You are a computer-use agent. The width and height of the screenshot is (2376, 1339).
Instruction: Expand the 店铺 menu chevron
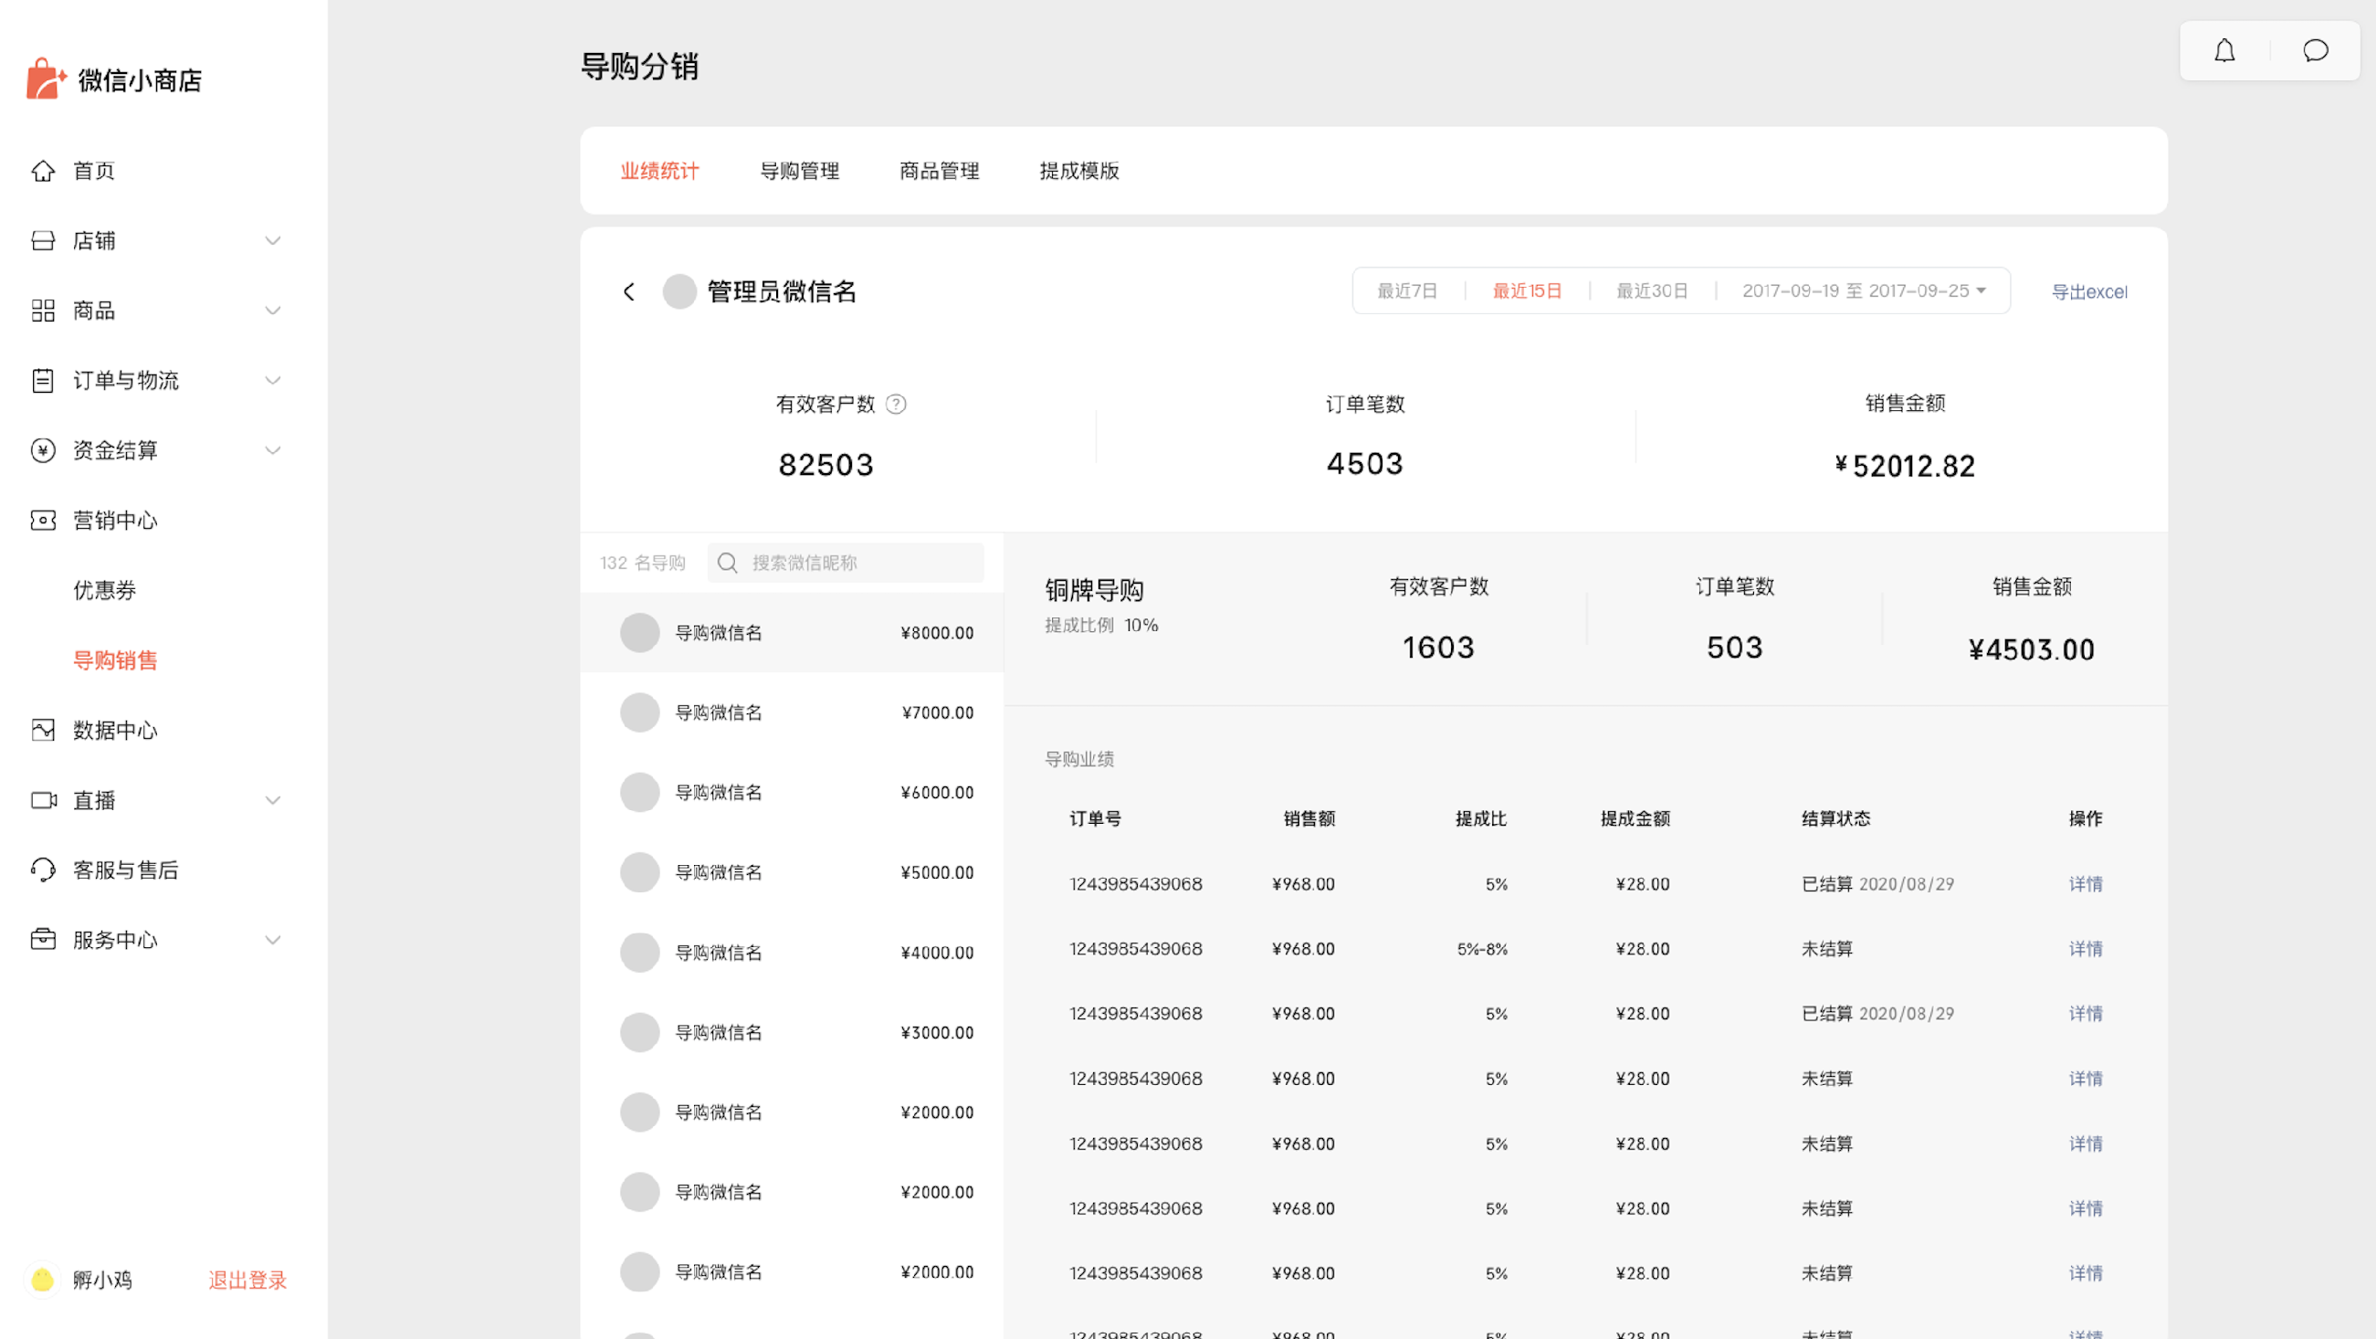pyautogui.click(x=273, y=241)
